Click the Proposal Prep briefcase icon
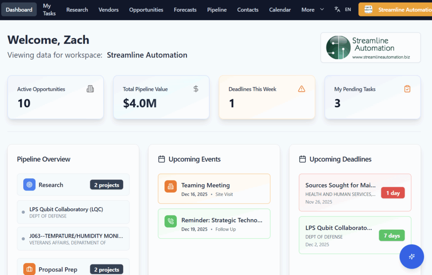 click(x=29, y=269)
